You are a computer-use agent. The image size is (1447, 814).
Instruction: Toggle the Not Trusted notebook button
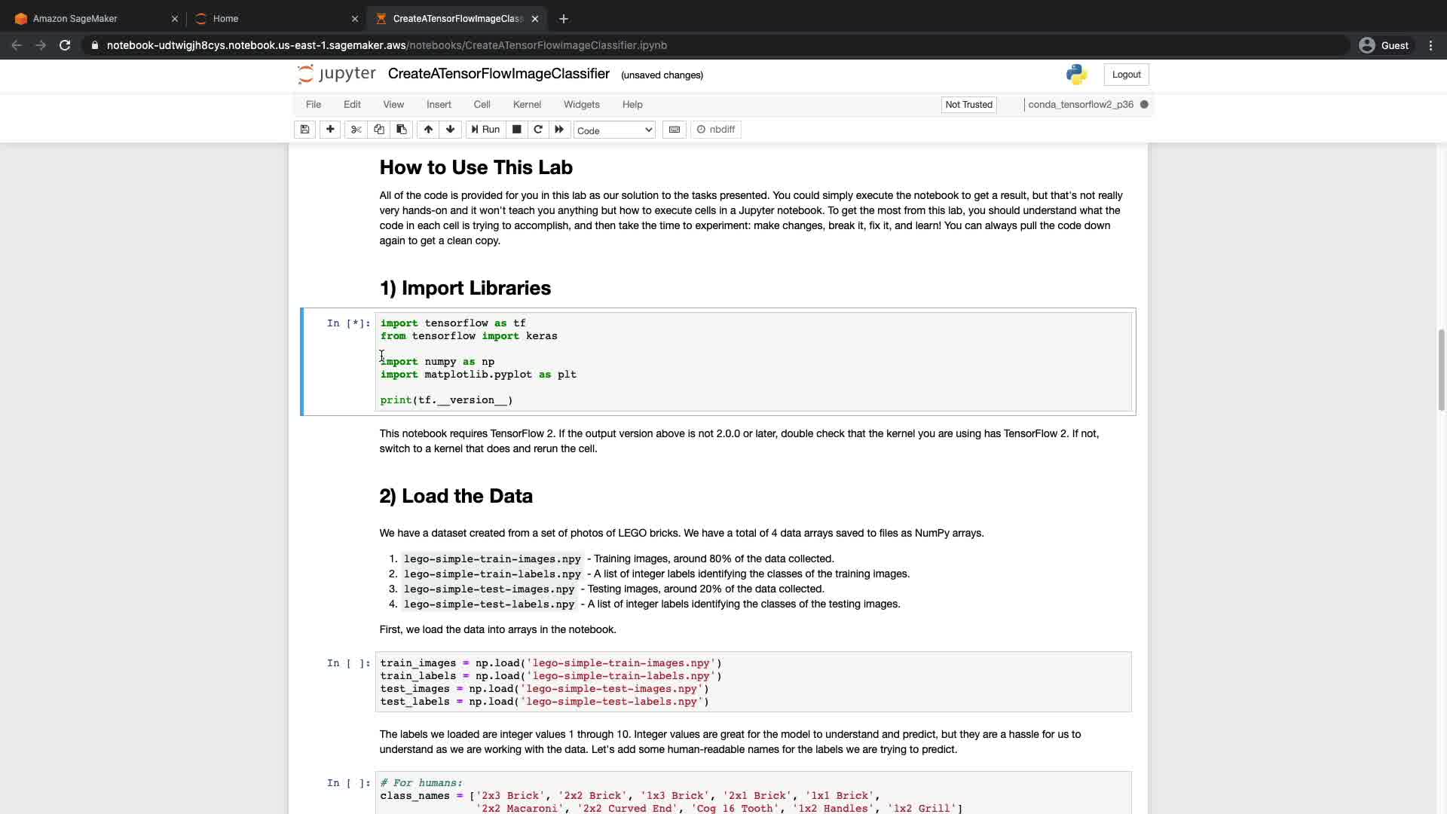pos(968,105)
